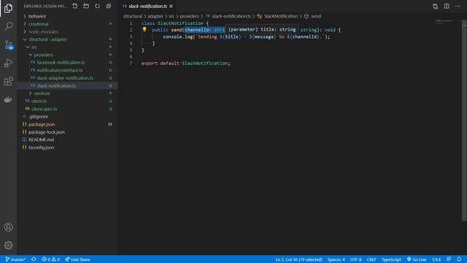Close the slack-notification.ts tab
467x263 pixels.
[171, 6]
